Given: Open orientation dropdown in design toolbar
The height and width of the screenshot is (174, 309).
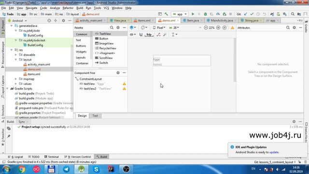Looking at the screenshot, I should click(x=144, y=28).
